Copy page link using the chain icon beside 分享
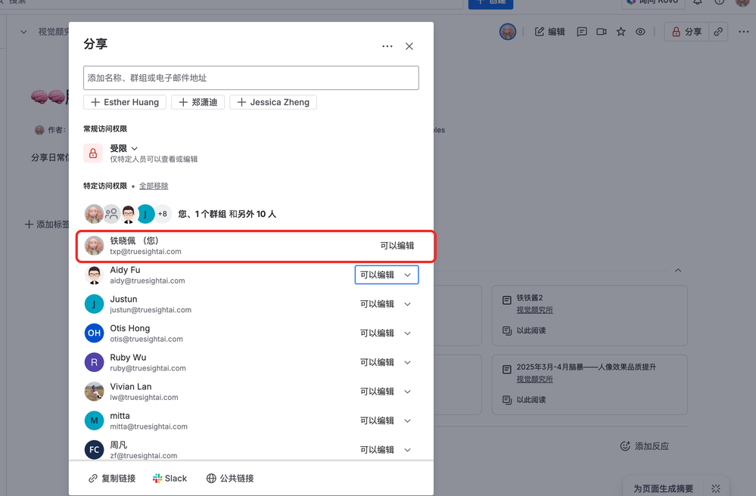 click(717, 31)
